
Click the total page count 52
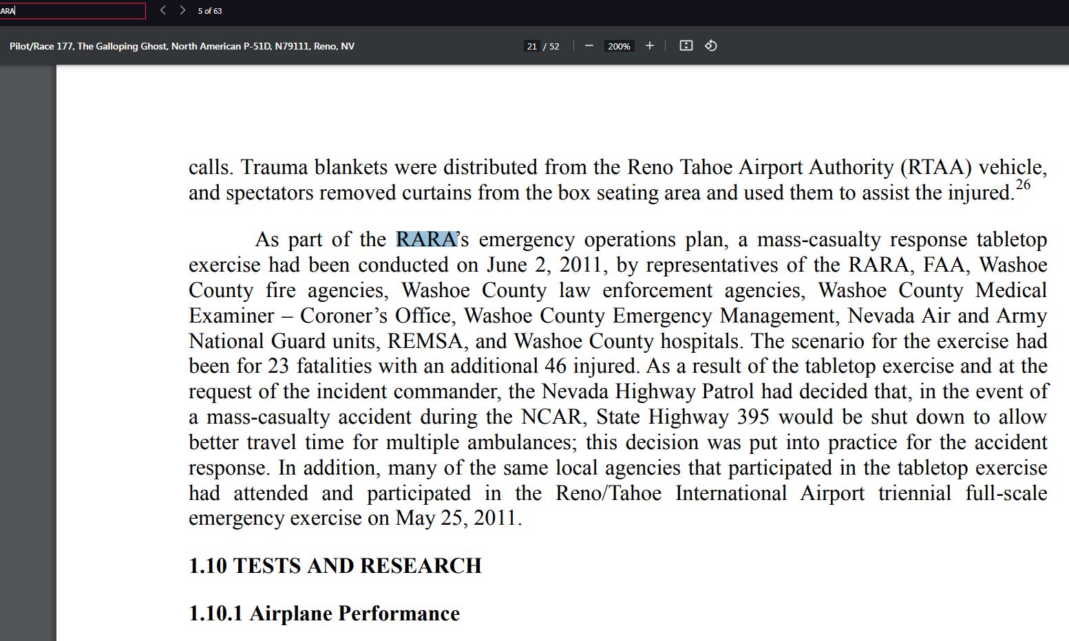[555, 46]
